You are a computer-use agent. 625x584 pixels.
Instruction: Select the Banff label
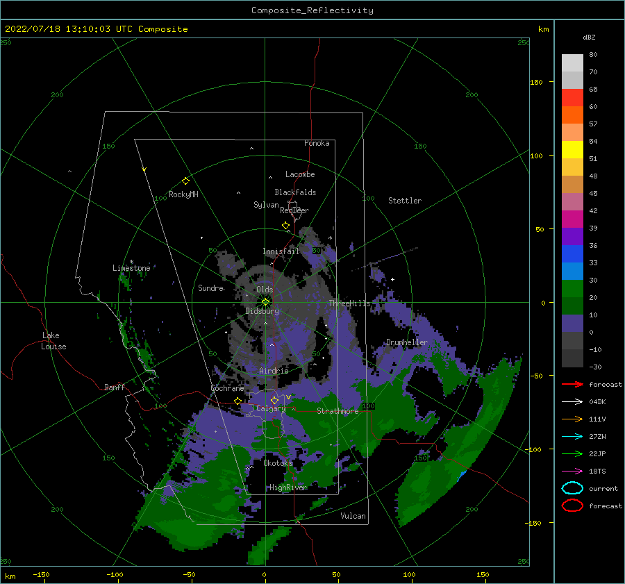click(x=115, y=387)
